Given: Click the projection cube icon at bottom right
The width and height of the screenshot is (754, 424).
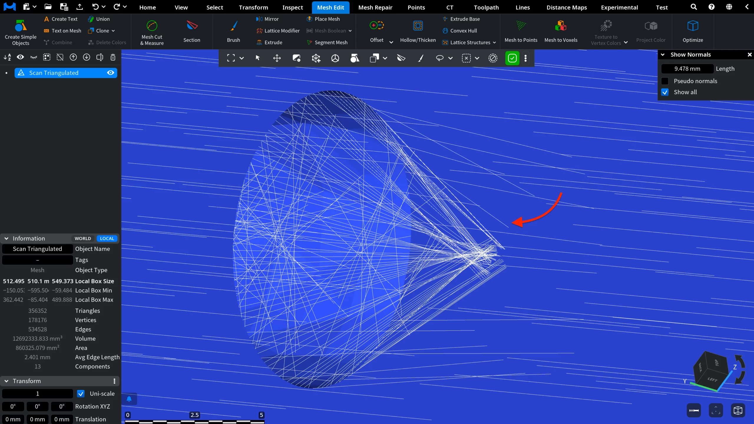Looking at the screenshot, I should [738, 410].
